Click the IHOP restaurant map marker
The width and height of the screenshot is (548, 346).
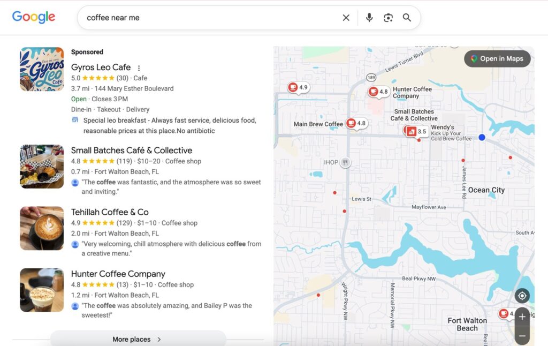pos(345,162)
